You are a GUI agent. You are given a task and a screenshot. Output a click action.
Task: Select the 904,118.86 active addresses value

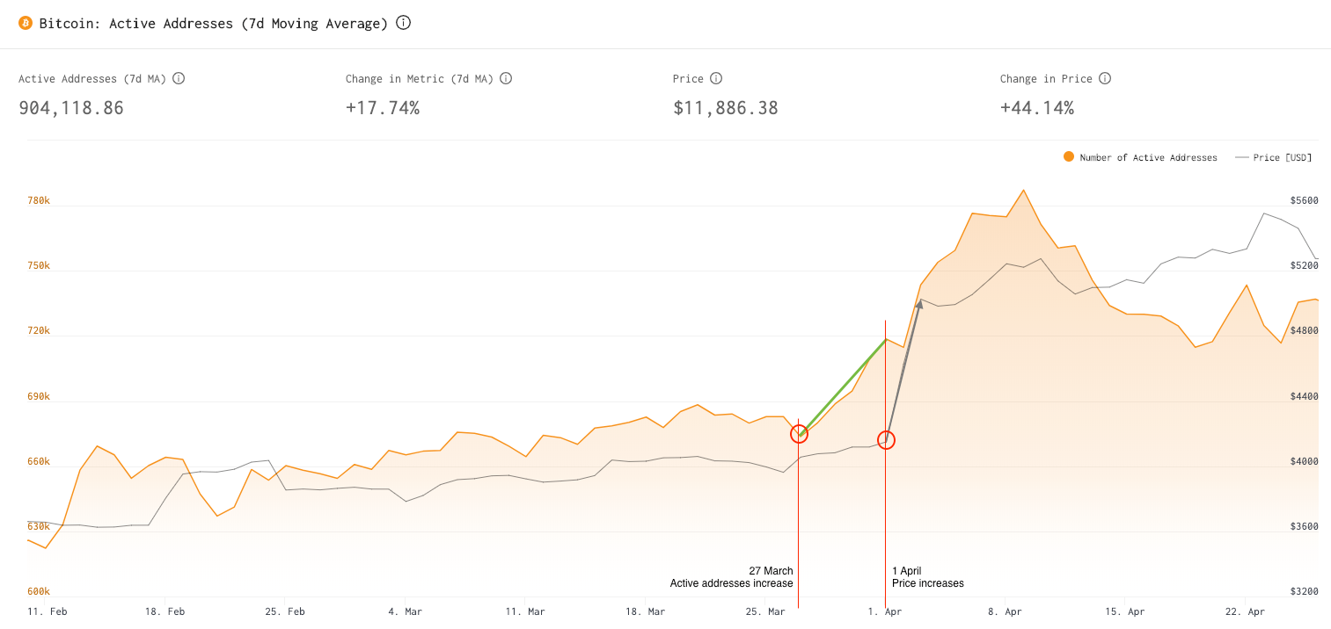[x=71, y=108]
